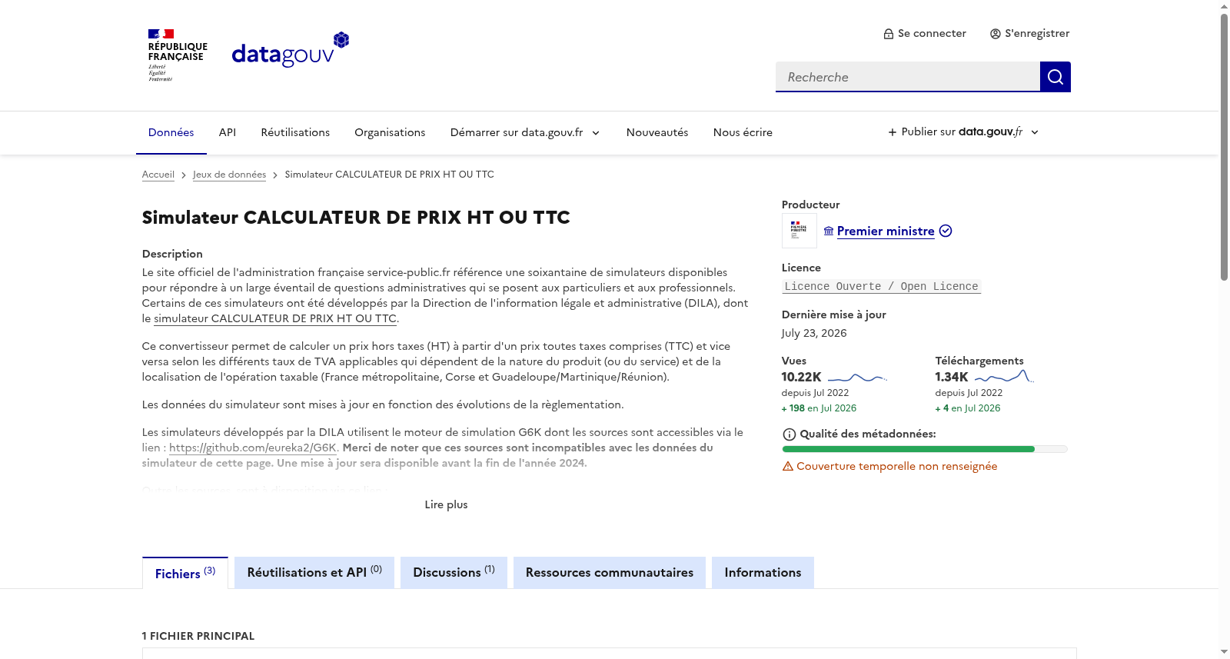Click the Simulateur CALCULATEUR DE PRIX page heading
This screenshot has height=659, width=1230.
tap(356, 218)
